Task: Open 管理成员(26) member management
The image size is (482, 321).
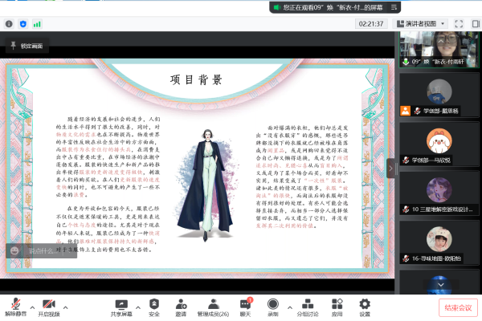Action: [x=213, y=304]
